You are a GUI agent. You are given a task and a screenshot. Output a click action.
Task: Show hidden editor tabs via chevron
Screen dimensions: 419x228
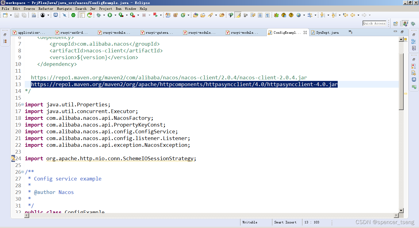[350, 31]
